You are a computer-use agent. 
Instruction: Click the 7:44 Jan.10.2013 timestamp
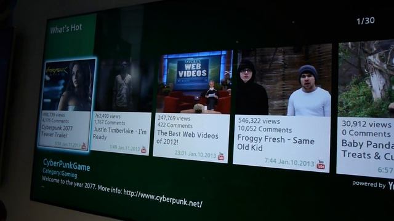click(x=289, y=162)
